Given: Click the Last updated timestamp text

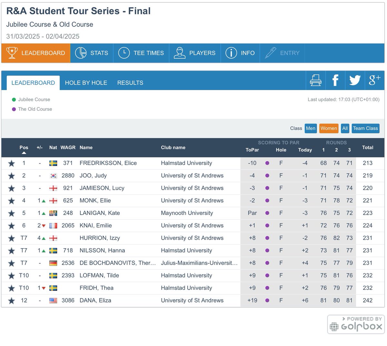Looking at the screenshot, I should point(343,99).
